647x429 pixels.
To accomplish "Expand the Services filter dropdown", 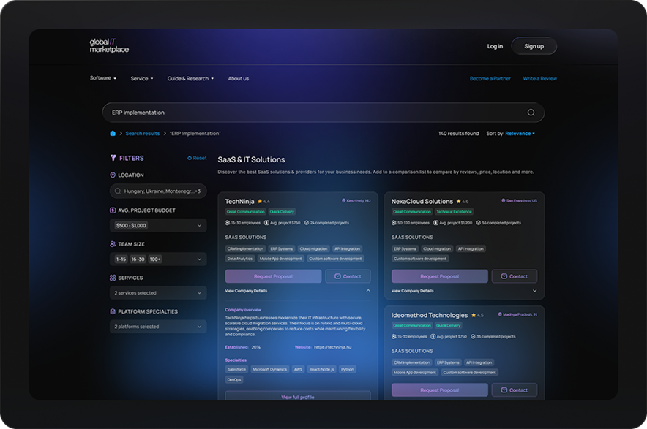I will [158, 293].
